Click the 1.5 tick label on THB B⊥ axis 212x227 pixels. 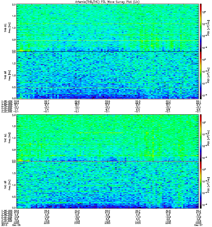click(14, 16)
